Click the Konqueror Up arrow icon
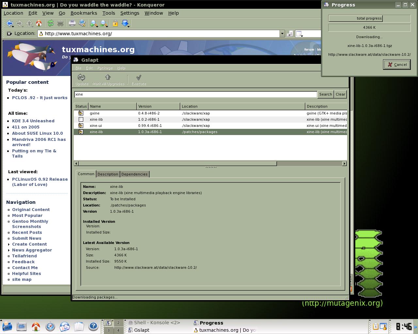418x334 pixels. pyautogui.click(x=29, y=23)
